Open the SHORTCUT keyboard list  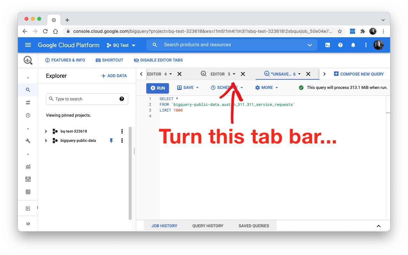(109, 60)
